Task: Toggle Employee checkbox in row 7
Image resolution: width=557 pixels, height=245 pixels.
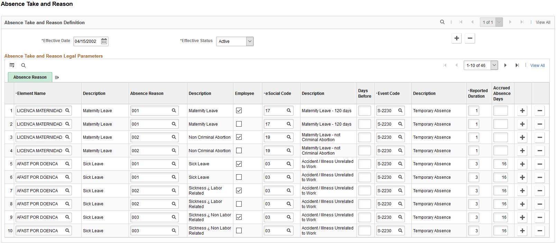Action: point(239,190)
